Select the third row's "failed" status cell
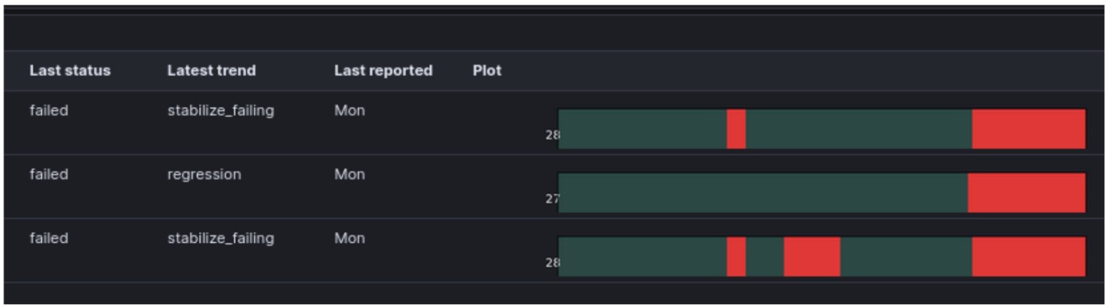 49,238
